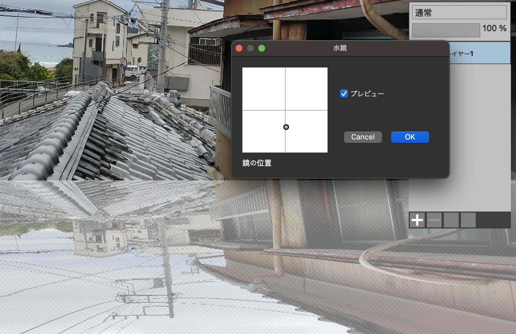
Task: Uncheck the プレビュー checkbox
Action: 344,94
